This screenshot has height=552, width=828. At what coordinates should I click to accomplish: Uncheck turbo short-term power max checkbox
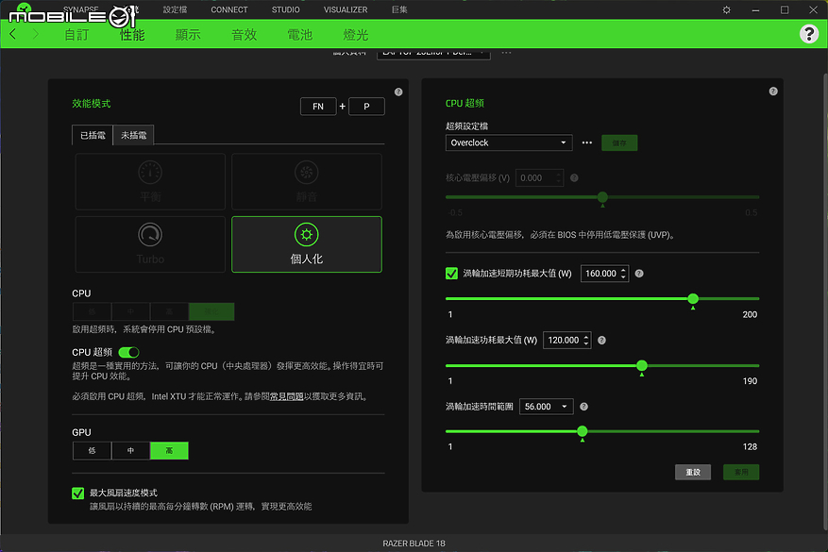point(451,274)
